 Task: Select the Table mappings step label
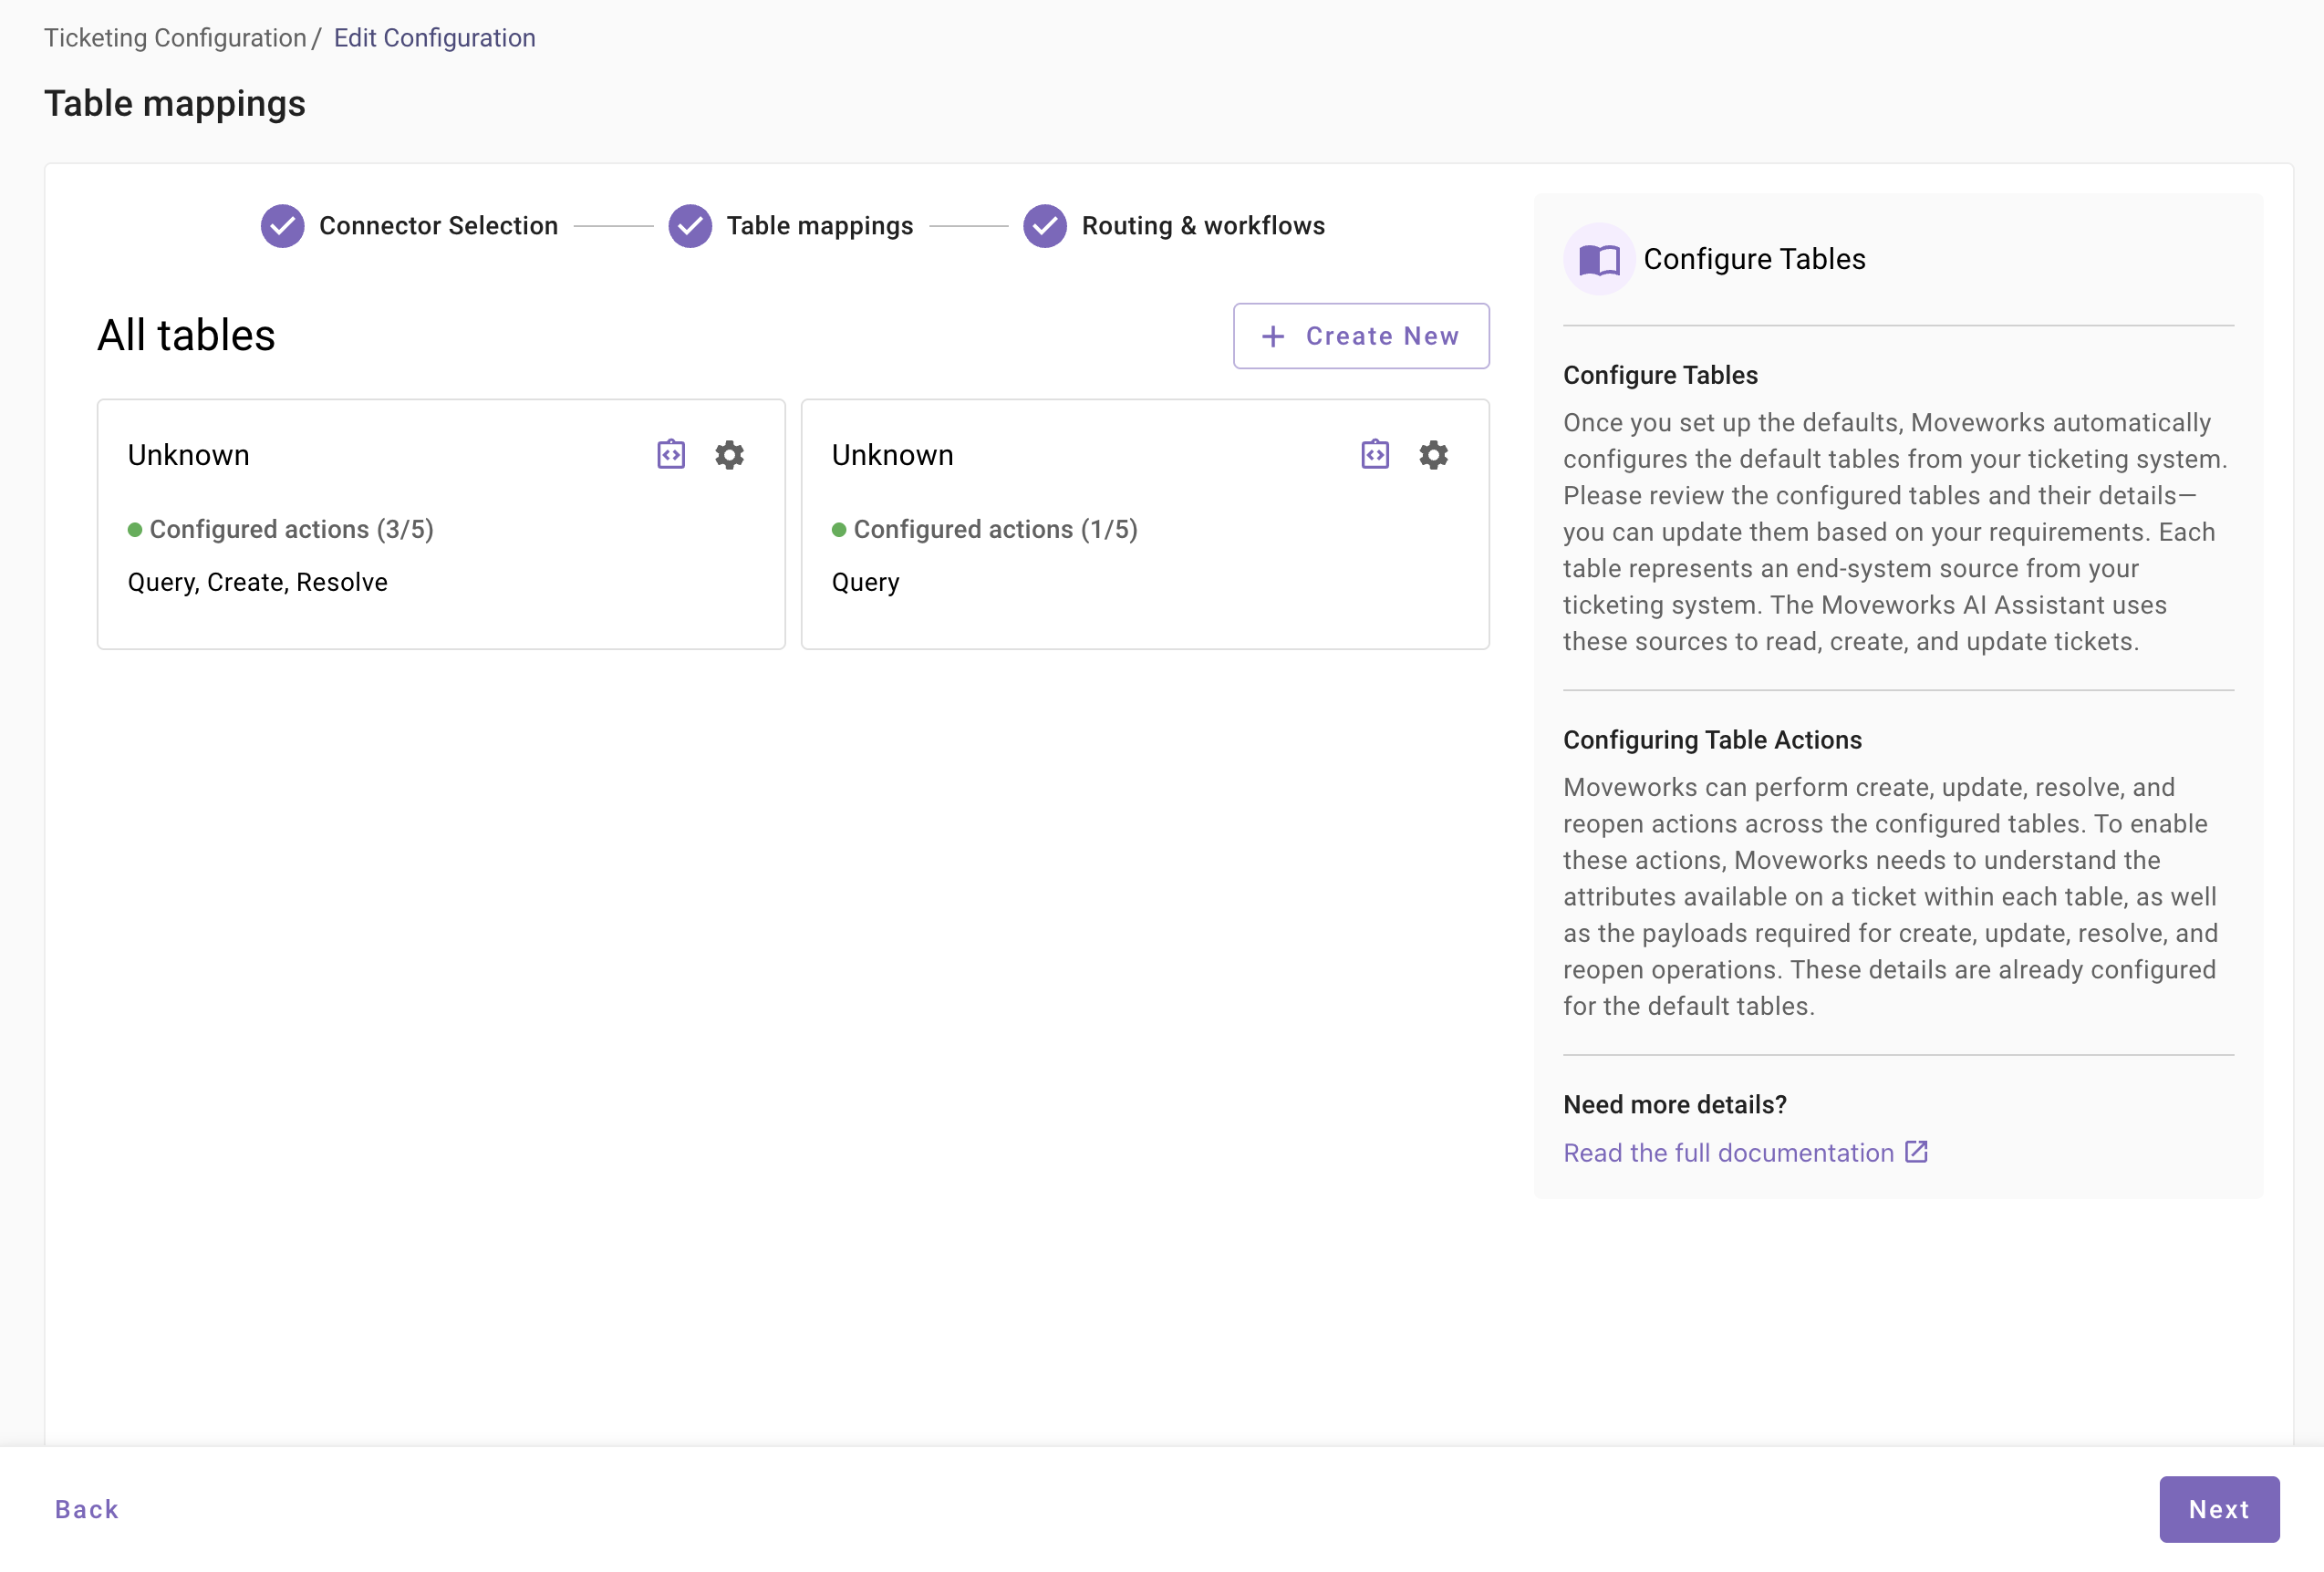(819, 226)
